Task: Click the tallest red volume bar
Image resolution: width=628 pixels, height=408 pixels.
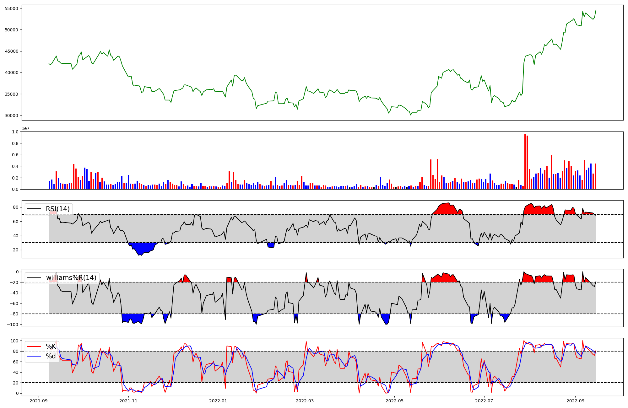Action: tap(525, 162)
